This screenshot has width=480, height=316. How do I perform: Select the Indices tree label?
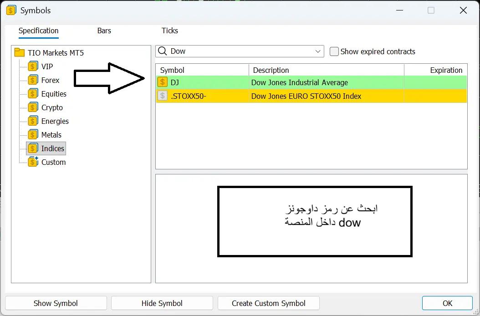53,148
